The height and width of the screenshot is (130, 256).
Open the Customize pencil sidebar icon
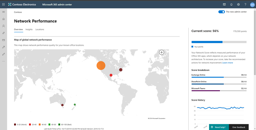[x=3, y=54]
